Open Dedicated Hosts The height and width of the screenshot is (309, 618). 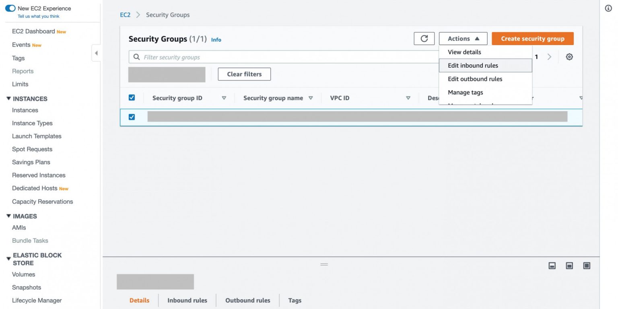[x=35, y=188]
